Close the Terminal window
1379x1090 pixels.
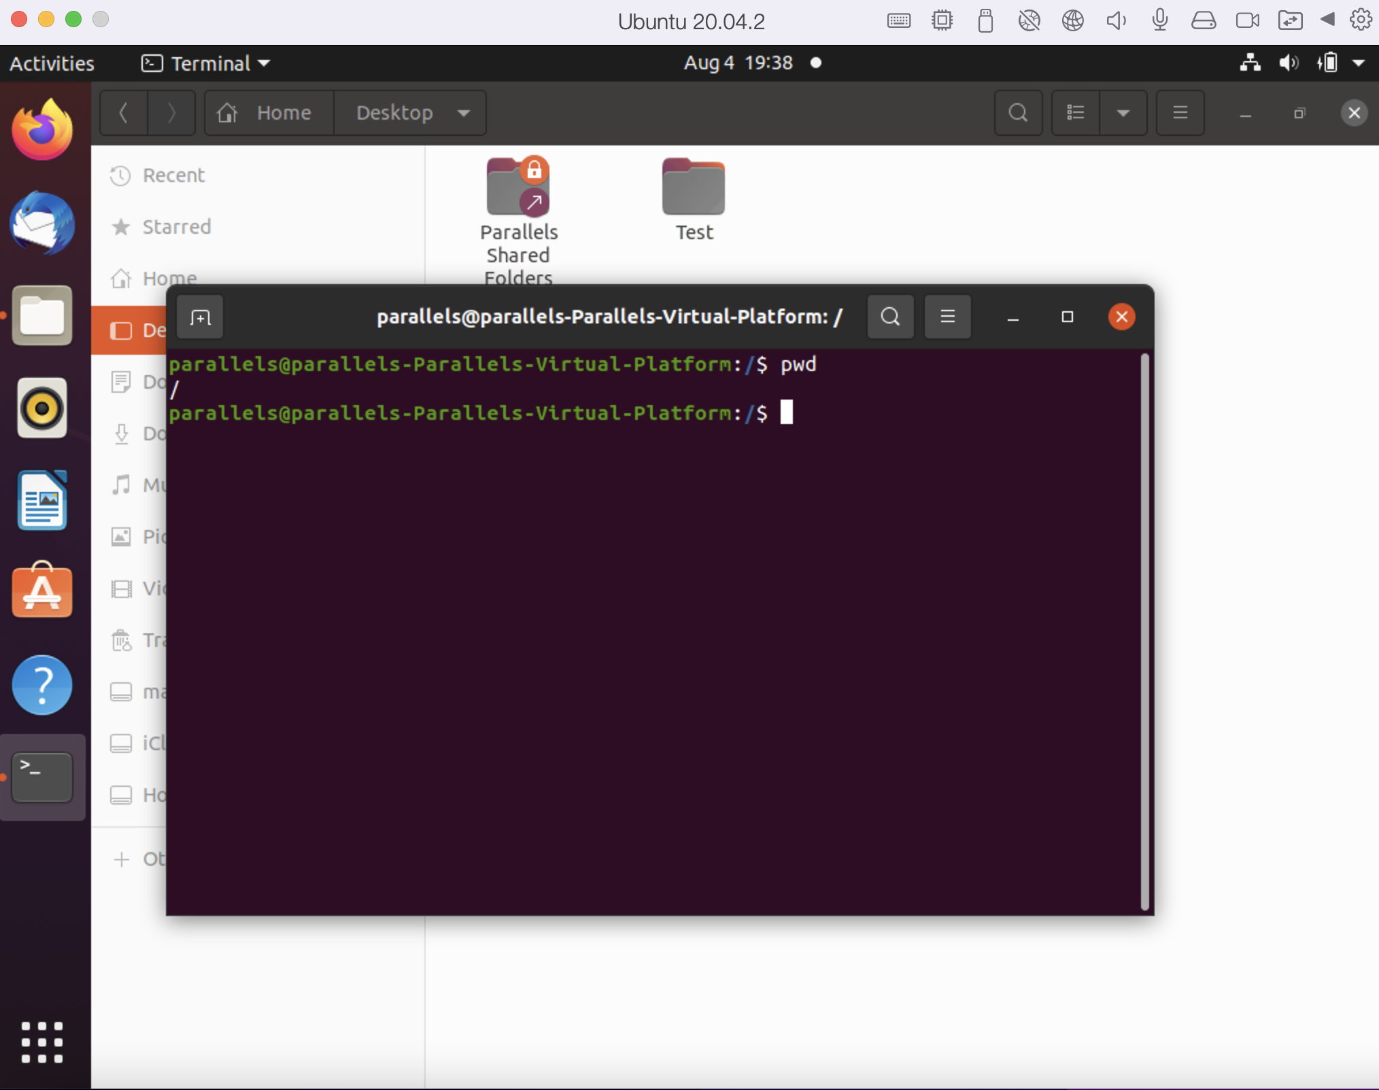(x=1121, y=317)
